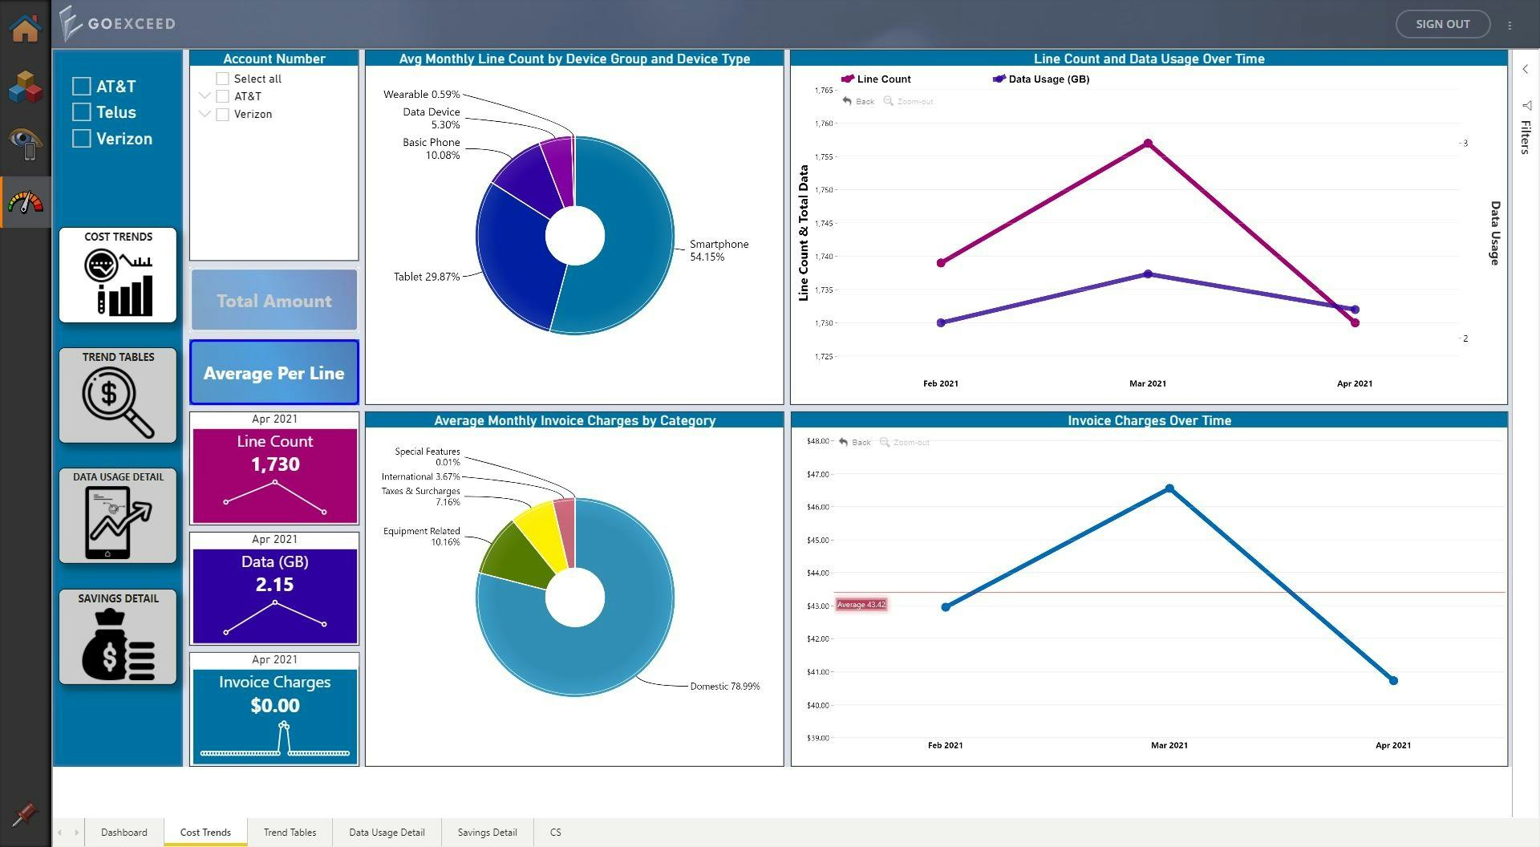
Task: Click the SIGN OUT button
Action: 1442,23
